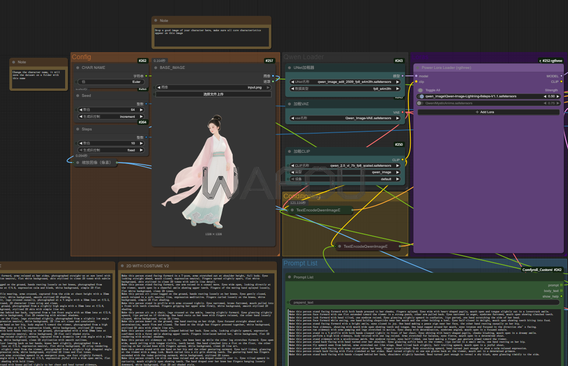Switch the Toggle All LoRA switch
Viewport: 568px width, 366px height.
pos(420,90)
